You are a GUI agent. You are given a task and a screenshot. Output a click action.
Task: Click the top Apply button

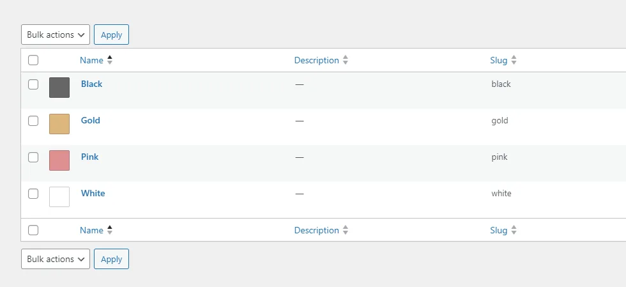[111, 35]
